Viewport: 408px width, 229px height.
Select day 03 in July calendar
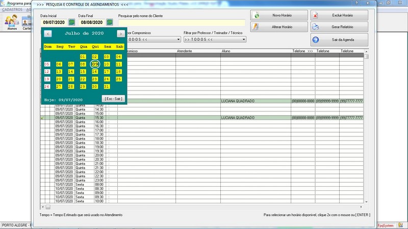coord(107,56)
